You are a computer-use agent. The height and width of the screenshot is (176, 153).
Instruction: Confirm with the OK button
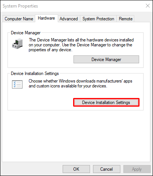pyautogui.click(x=76, y=169)
